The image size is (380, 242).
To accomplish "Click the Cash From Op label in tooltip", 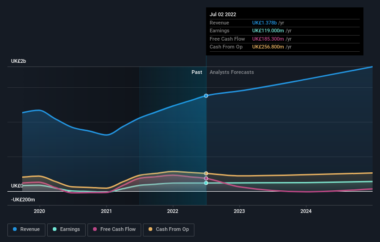I will tap(226, 47).
